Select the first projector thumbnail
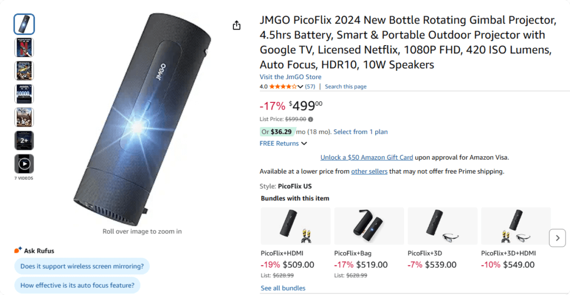This screenshot has width=570, height=295. 24,24
